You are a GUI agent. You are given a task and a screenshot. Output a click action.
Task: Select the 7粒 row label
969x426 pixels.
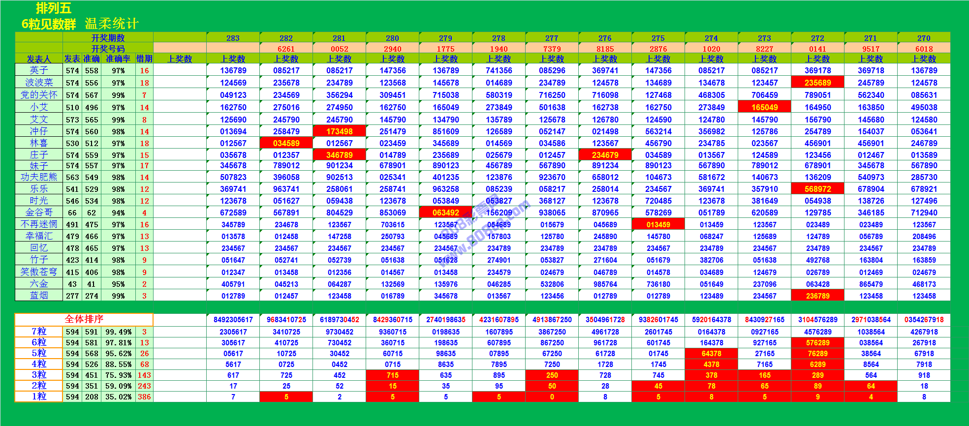pos(39,332)
